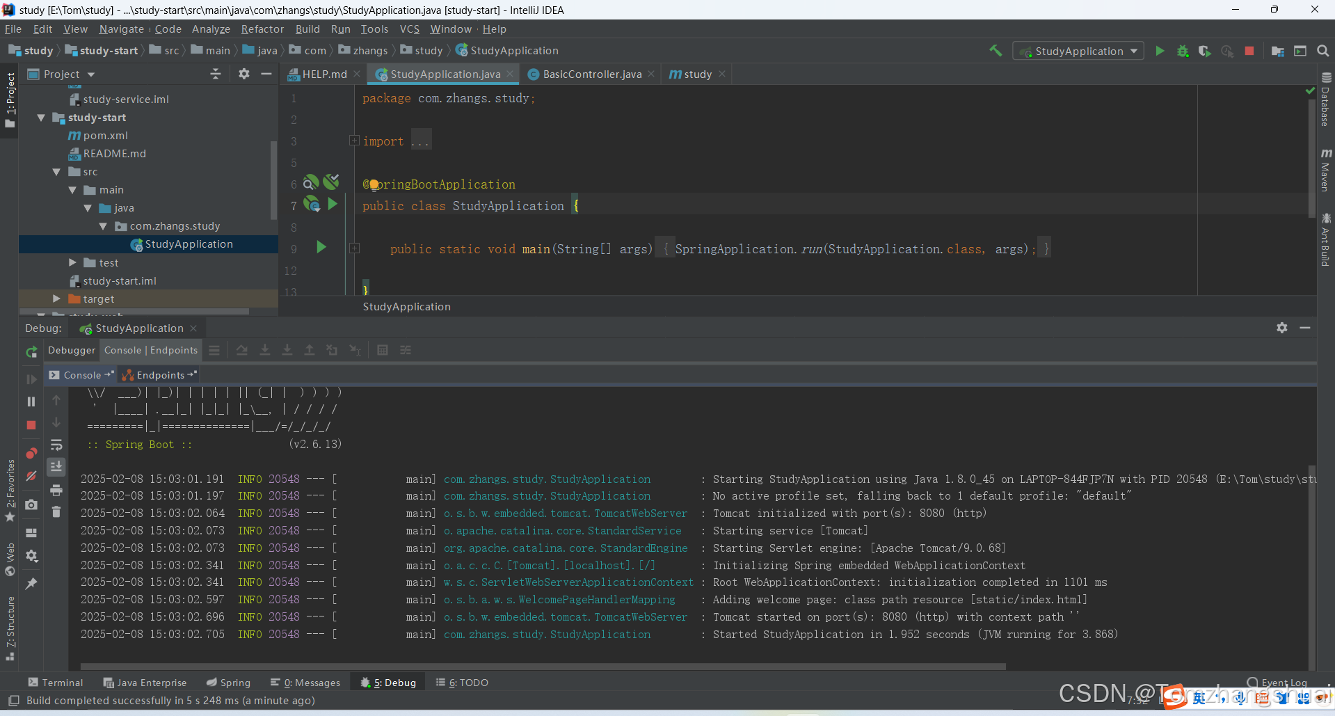The width and height of the screenshot is (1335, 716).
Task: Expand the test folder in the Project tree
Action: point(72,262)
